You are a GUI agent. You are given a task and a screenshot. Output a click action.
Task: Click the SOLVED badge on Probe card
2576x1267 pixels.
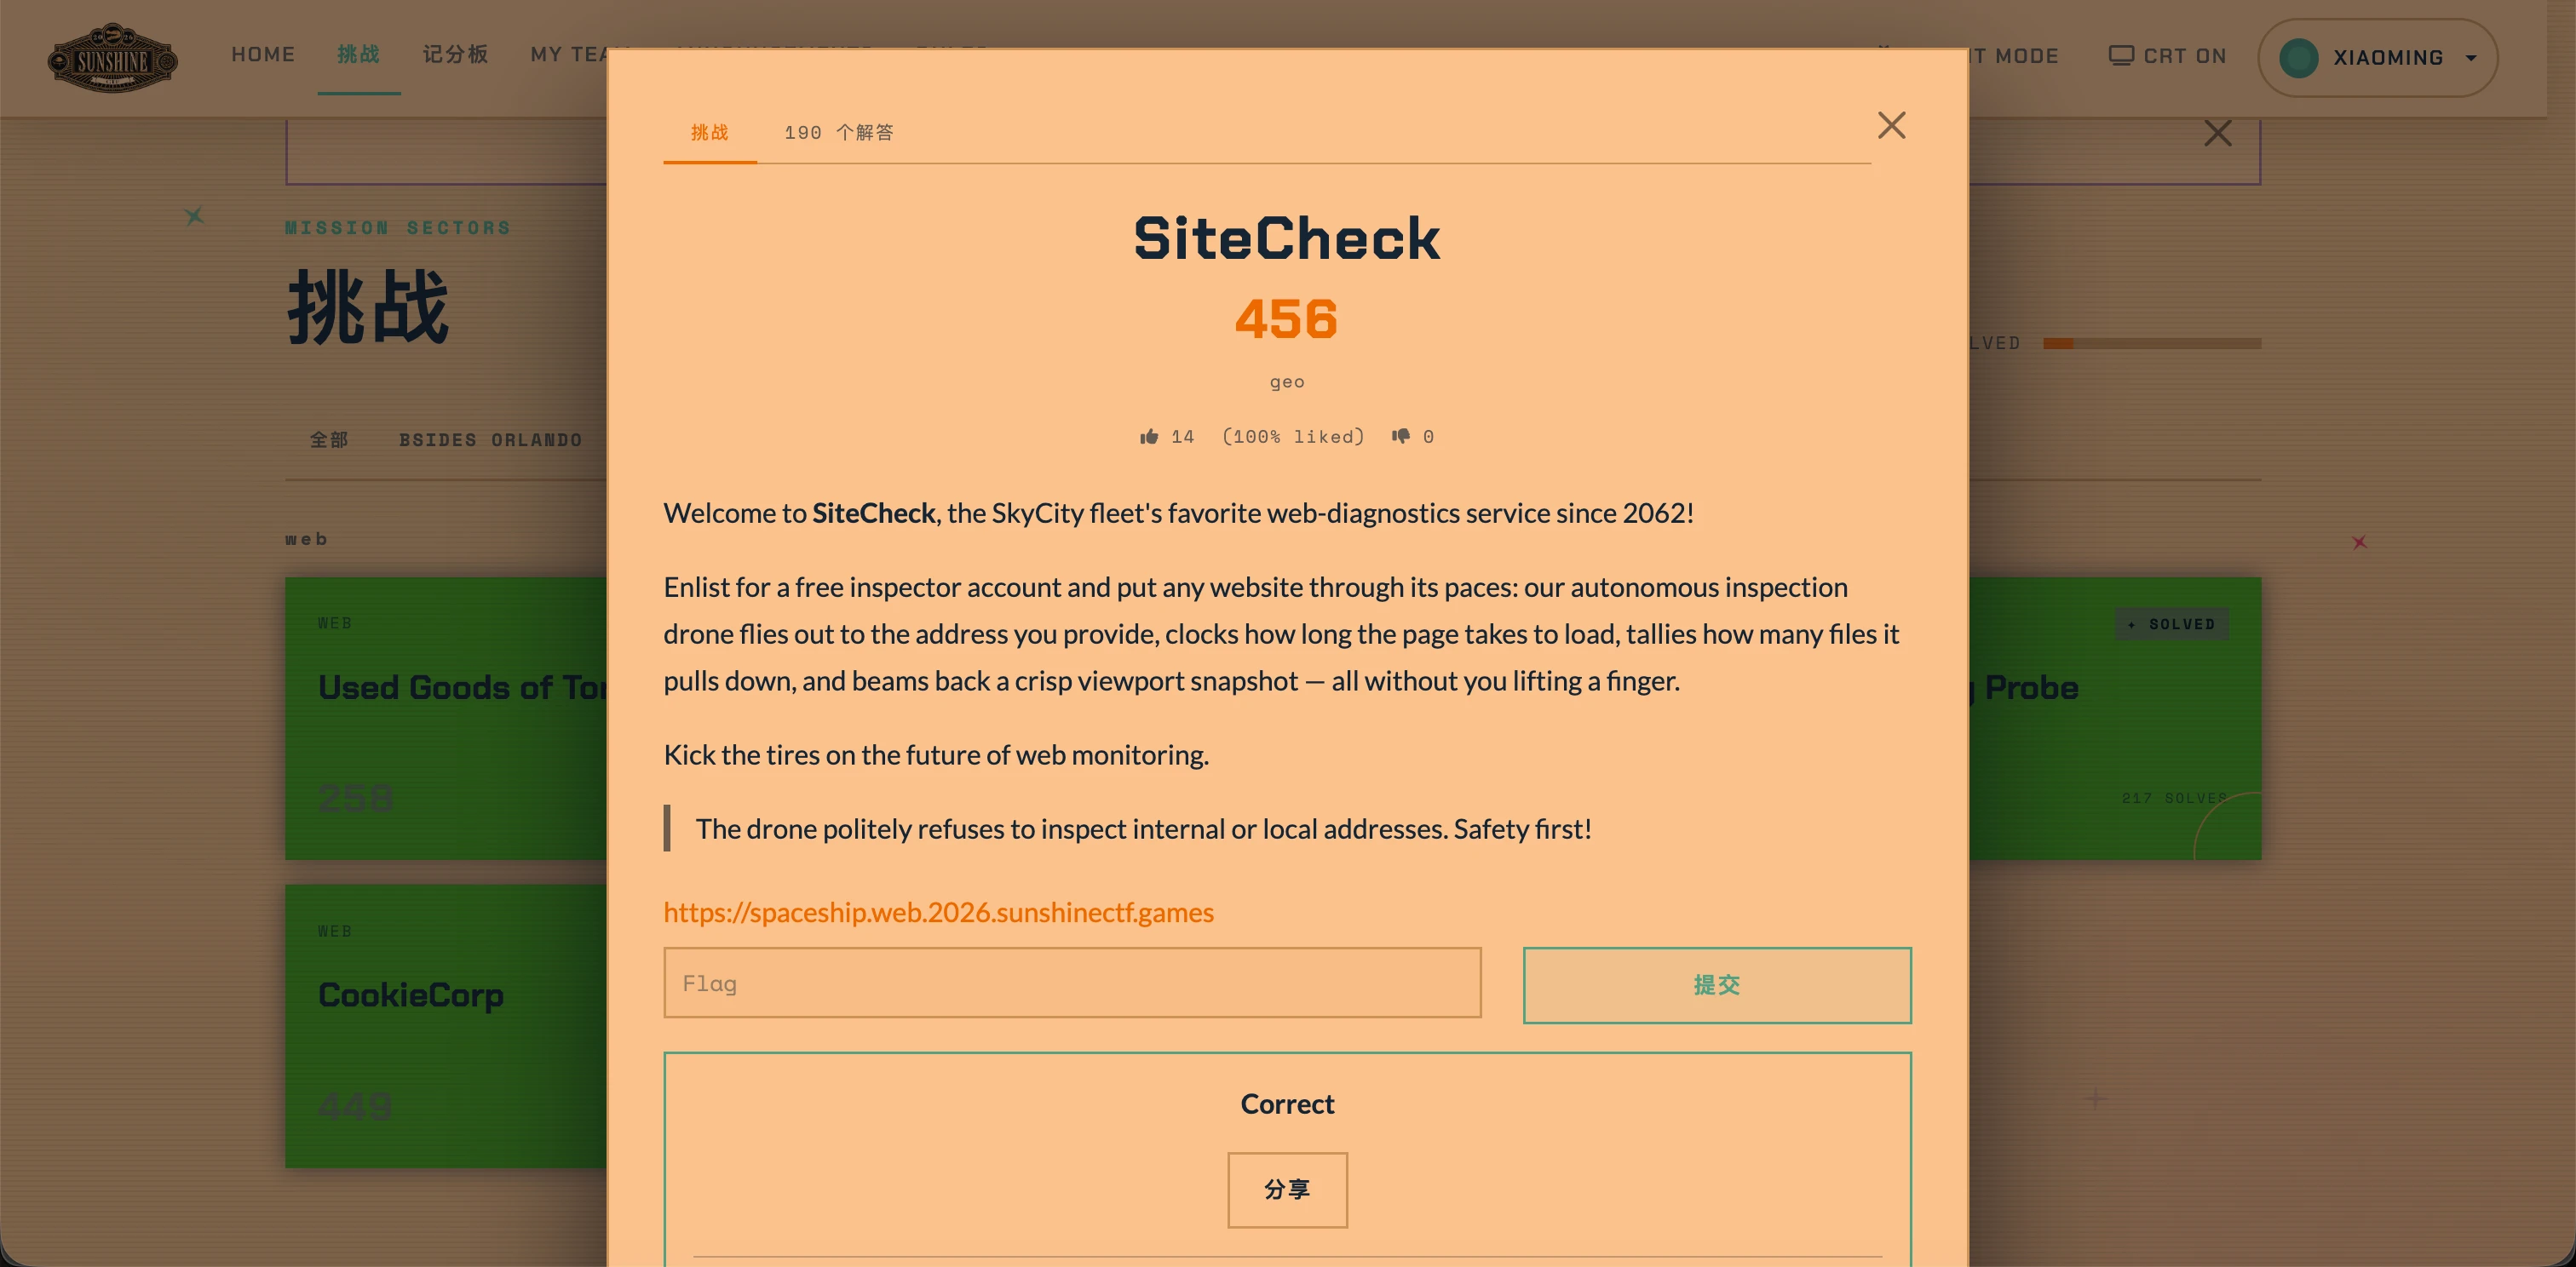click(2172, 623)
